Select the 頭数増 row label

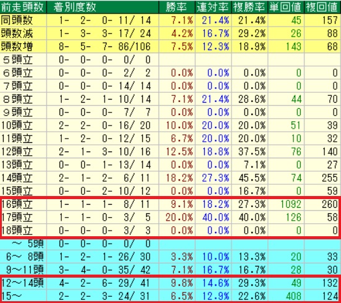click(x=17, y=46)
